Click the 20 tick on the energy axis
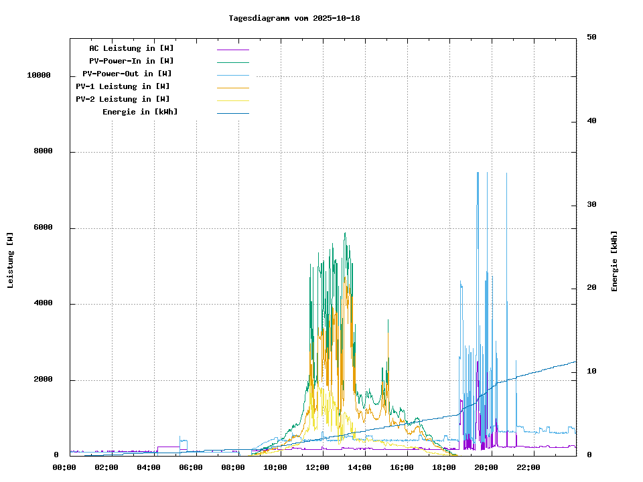 tap(591, 288)
